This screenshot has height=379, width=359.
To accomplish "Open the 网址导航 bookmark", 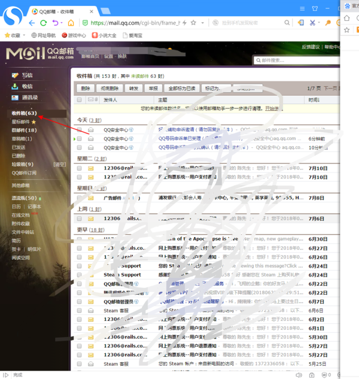I will click(x=44, y=35).
